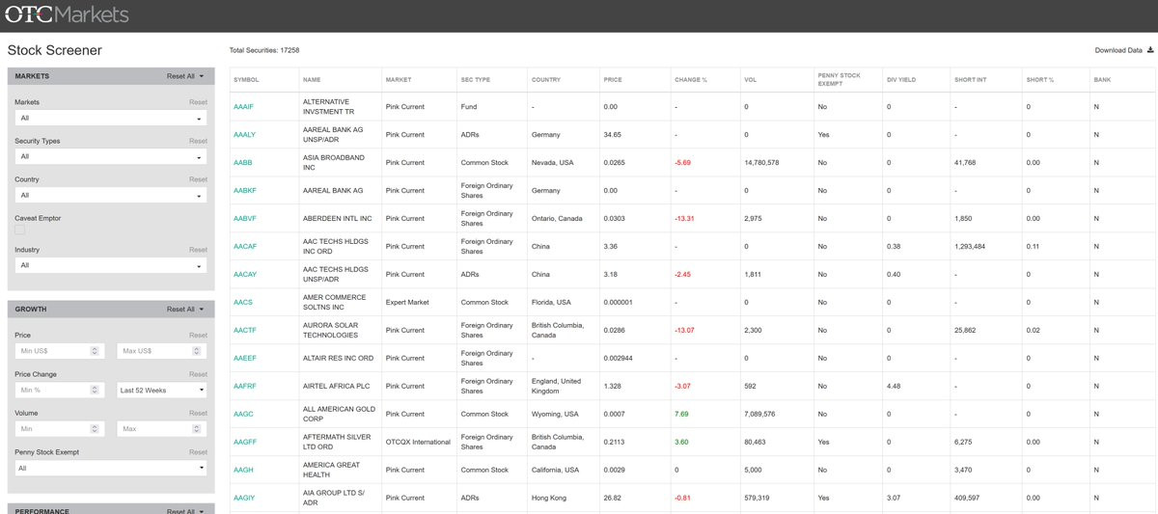Reset the Penny Stock Exempt filter
Image resolution: width=1158 pixels, height=514 pixels.
tap(198, 451)
